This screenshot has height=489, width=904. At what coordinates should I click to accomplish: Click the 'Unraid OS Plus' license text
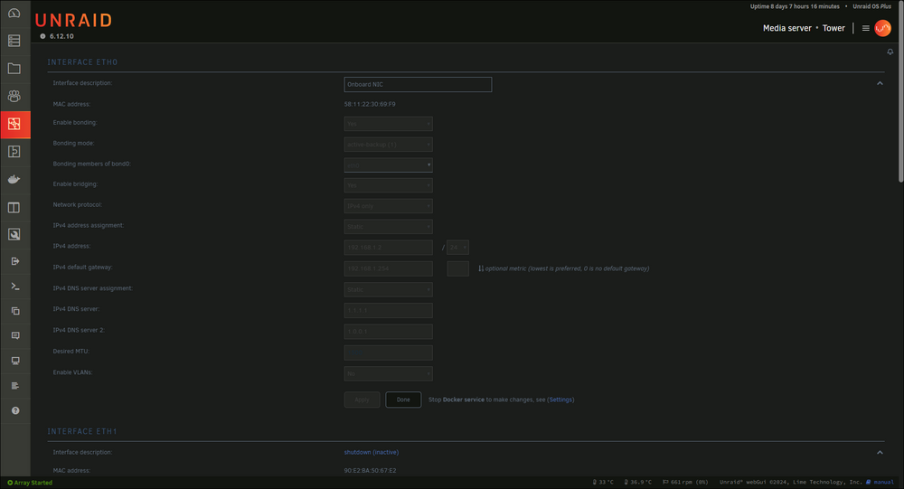coord(871,6)
